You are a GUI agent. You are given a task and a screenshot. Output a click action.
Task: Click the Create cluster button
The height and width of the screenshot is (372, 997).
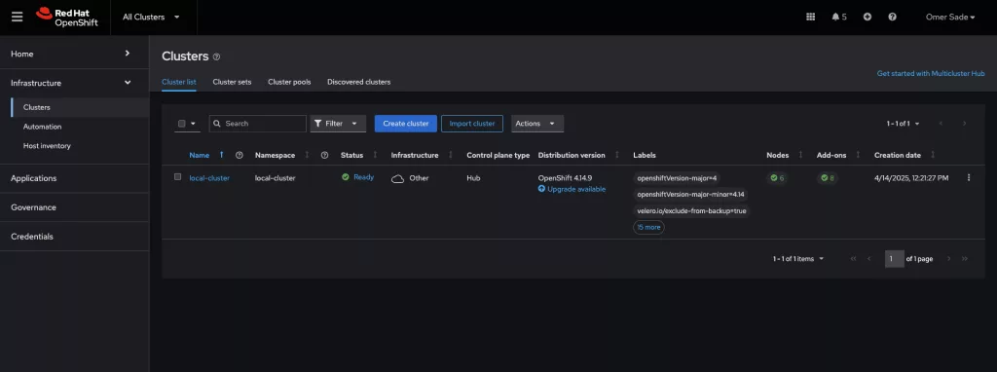coord(406,124)
